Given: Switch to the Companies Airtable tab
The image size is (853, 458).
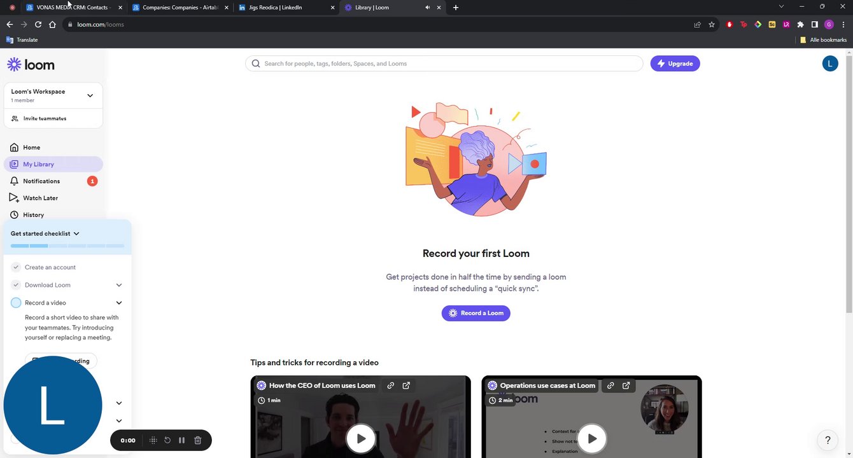Looking at the screenshot, I should [x=180, y=8].
